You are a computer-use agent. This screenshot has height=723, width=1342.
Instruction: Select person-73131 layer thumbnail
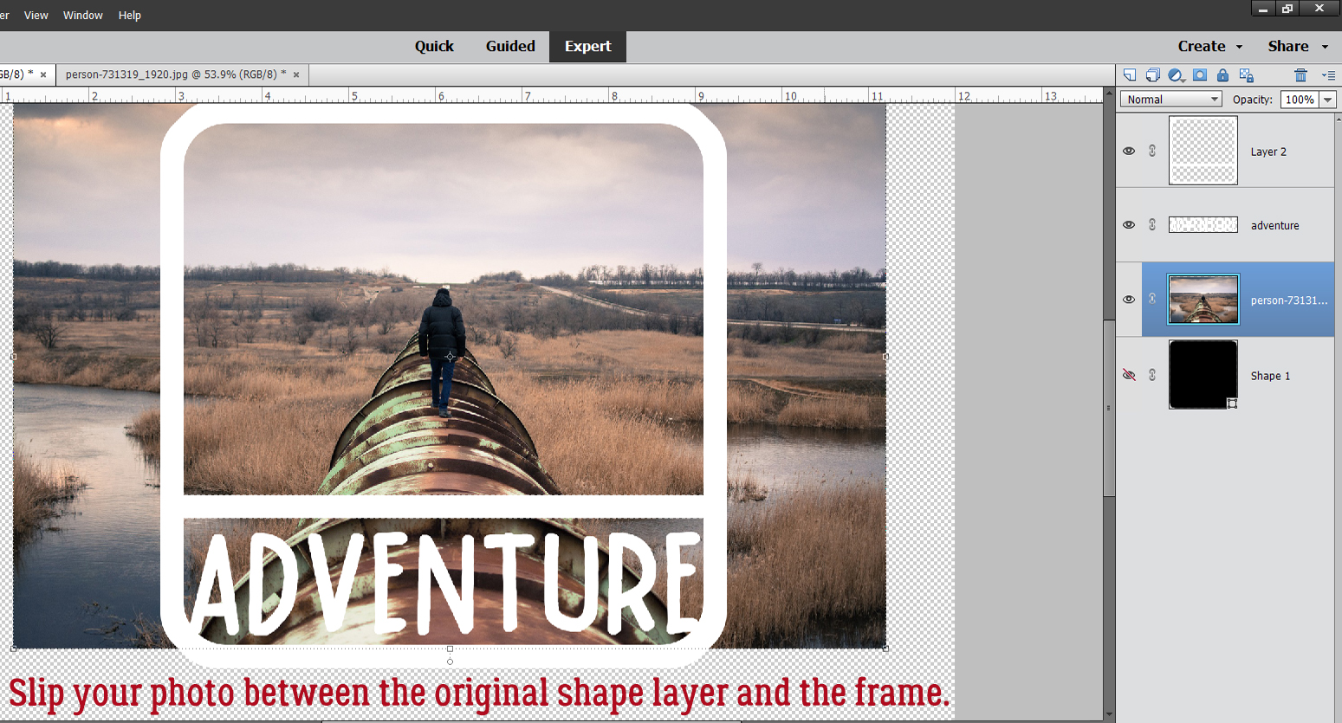1203,299
